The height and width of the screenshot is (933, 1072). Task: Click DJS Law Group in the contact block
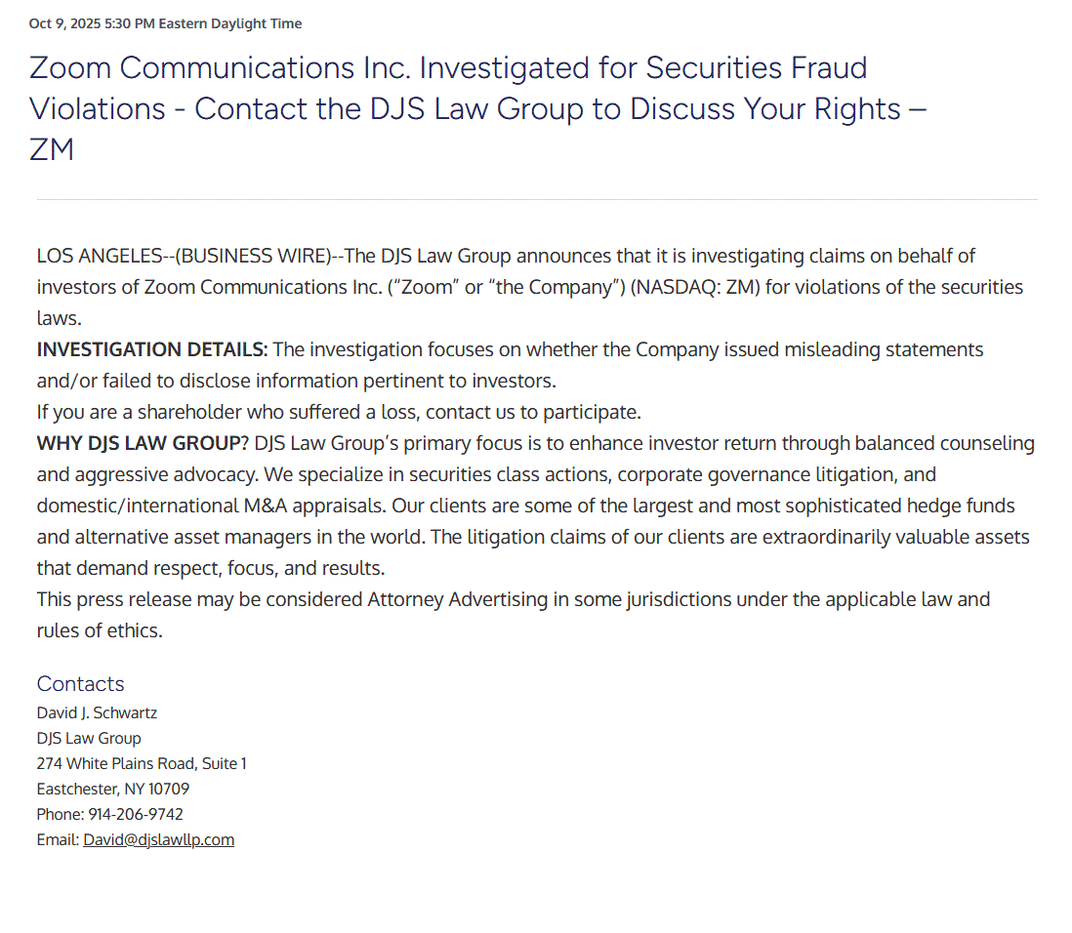pyautogui.click(x=89, y=738)
